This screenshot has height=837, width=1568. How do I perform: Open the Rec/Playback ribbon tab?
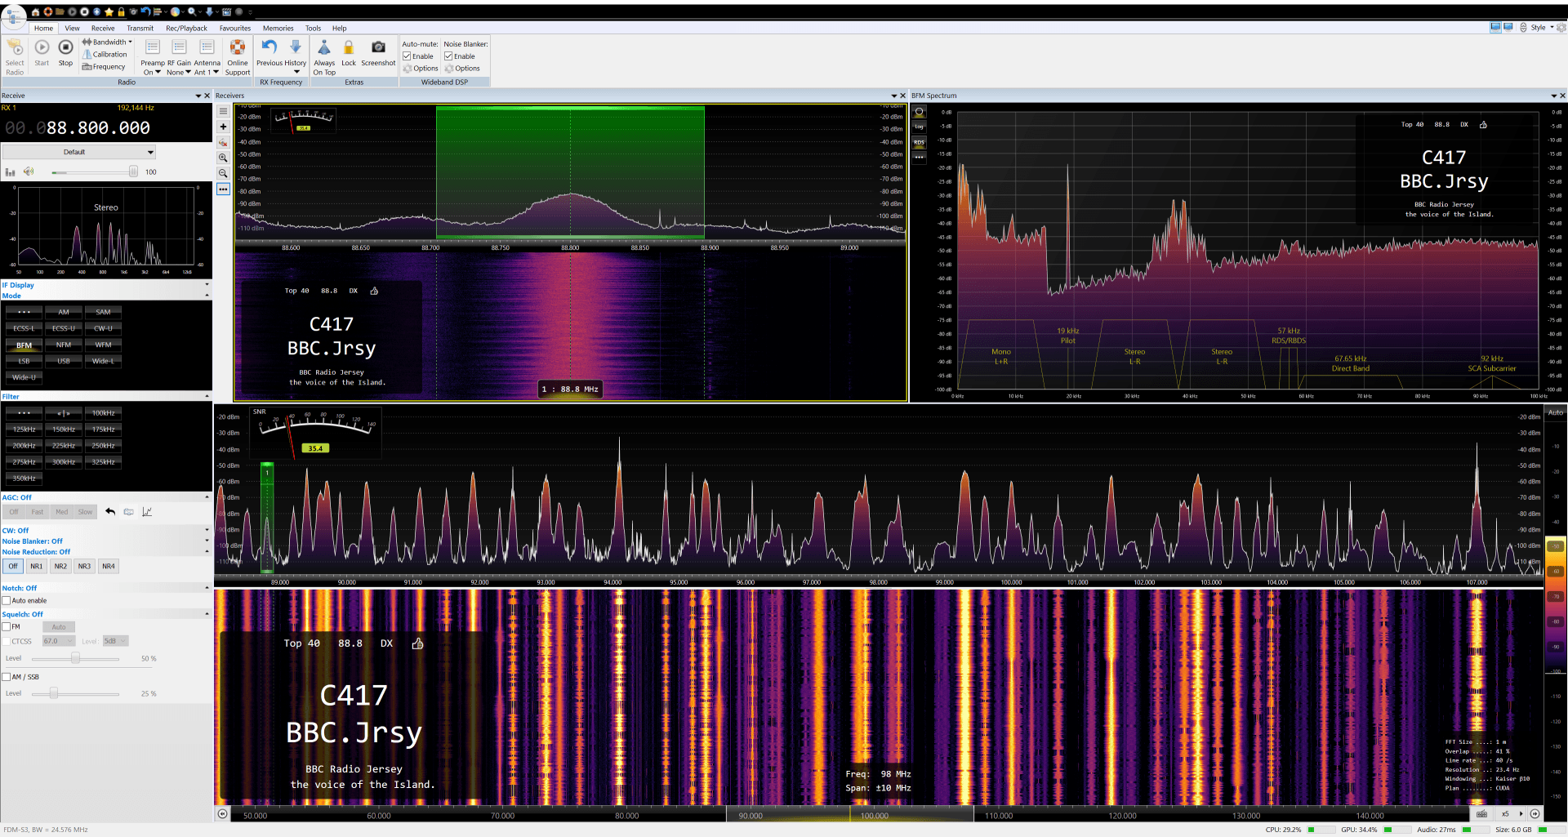pos(186,28)
